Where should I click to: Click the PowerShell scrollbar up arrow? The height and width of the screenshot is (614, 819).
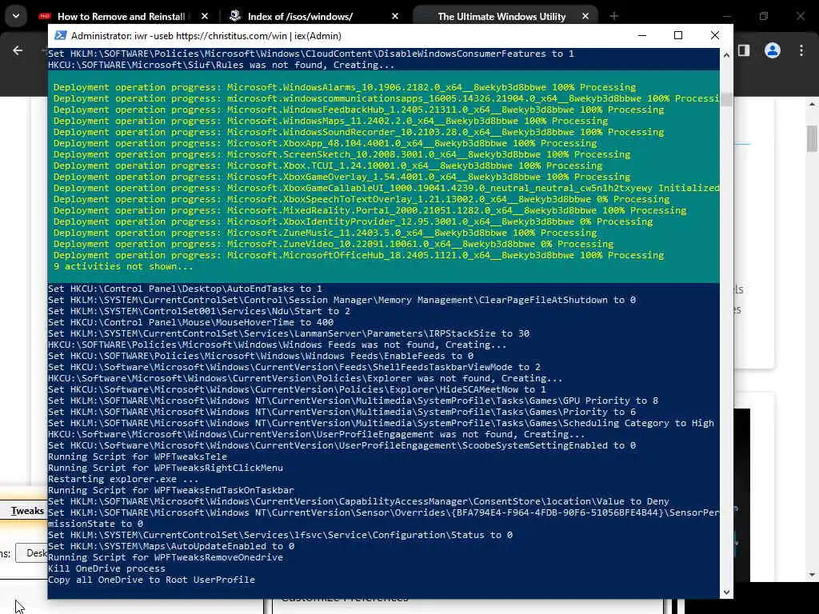point(726,54)
